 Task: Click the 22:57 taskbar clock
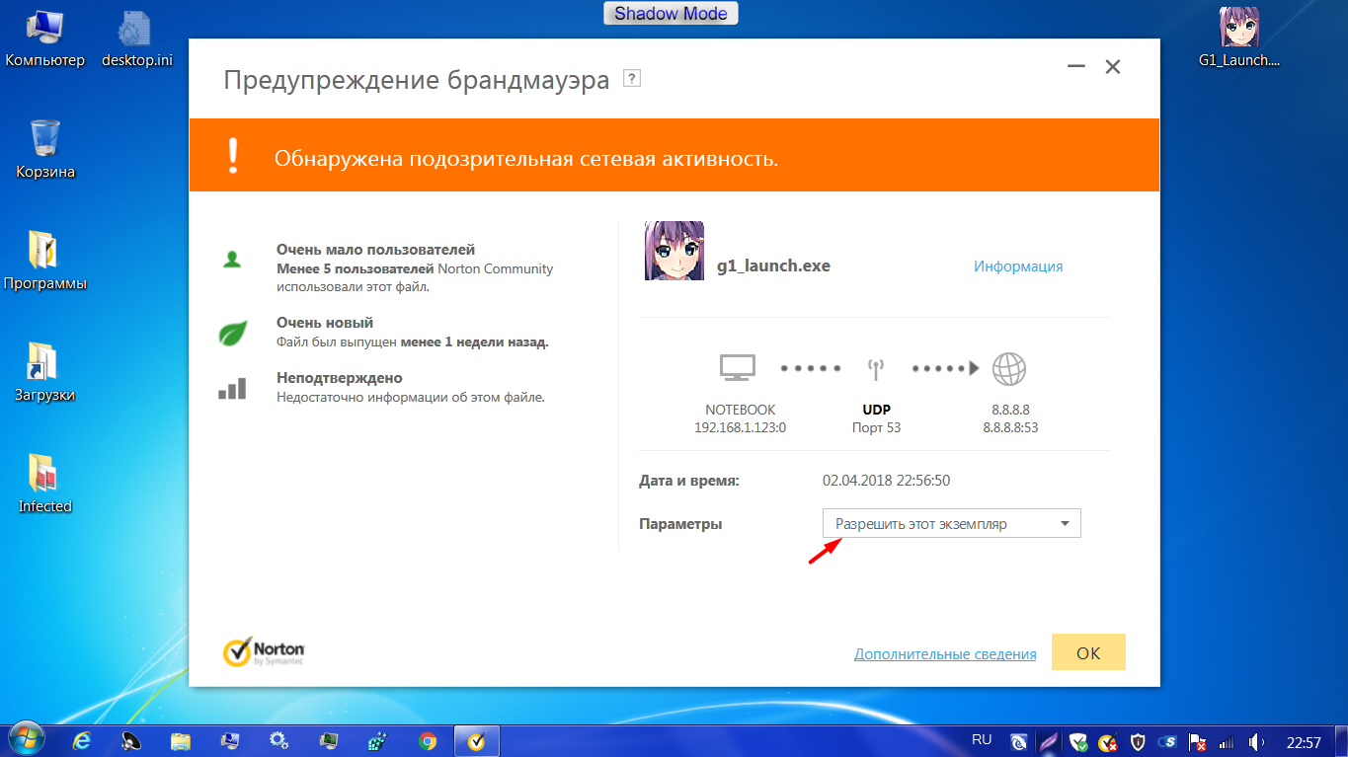1304,741
